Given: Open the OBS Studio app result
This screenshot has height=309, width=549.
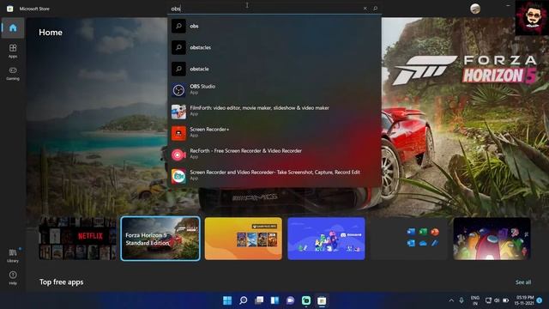Looking at the screenshot, I should [x=274, y=89].
